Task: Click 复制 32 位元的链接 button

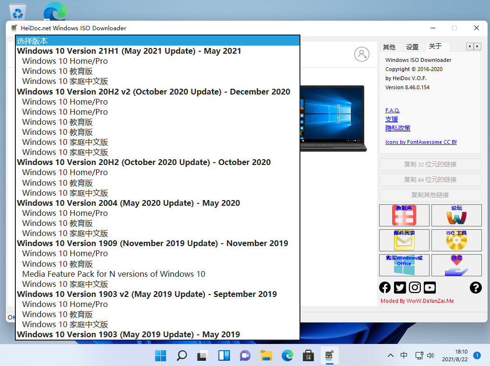Action: click(430, 164)
